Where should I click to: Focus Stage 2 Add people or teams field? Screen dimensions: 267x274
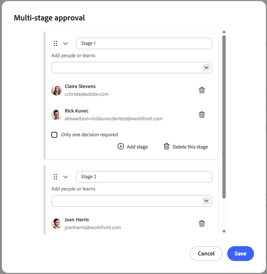pos(132,201)
